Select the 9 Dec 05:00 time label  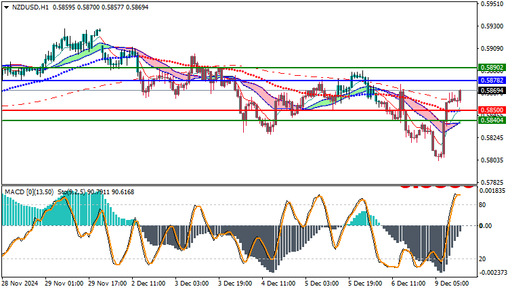click(452, 284)
